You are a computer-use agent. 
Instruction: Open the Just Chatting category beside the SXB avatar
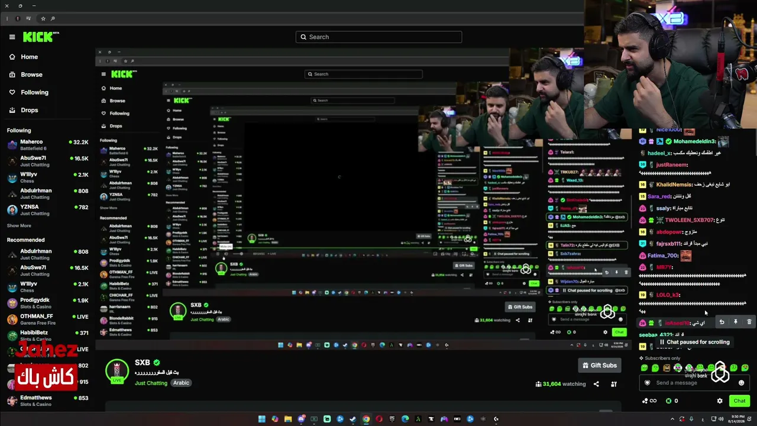(x=151, y=383)
